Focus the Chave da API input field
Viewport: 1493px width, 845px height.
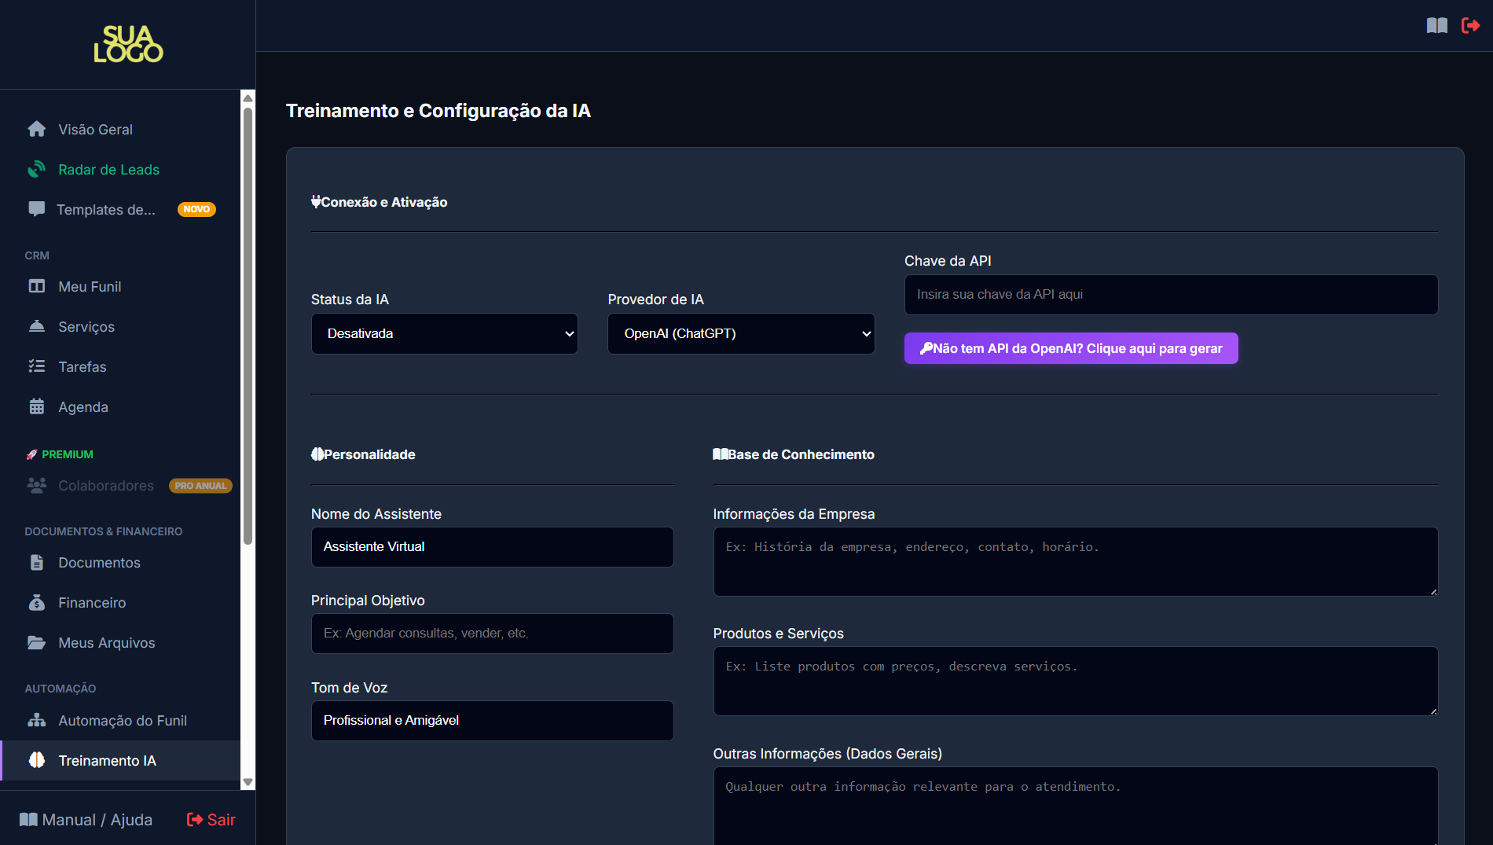click(1170, 295)
